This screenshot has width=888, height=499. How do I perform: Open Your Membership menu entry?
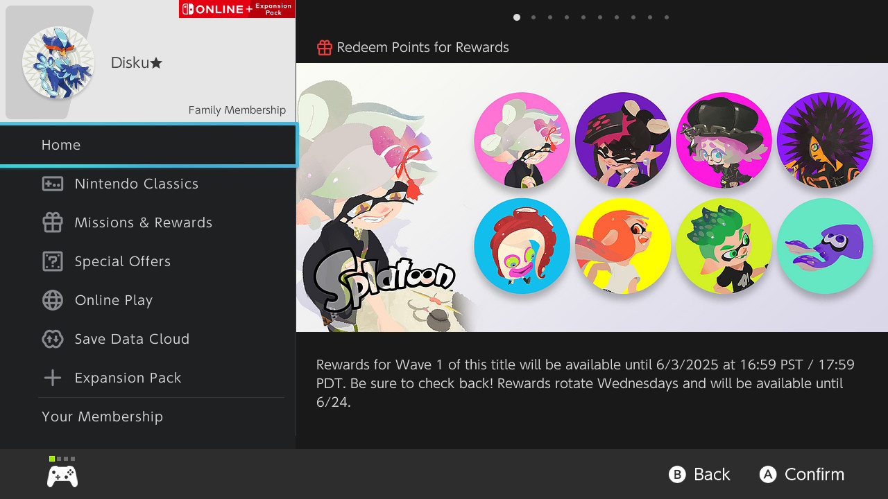pos(103,417)
